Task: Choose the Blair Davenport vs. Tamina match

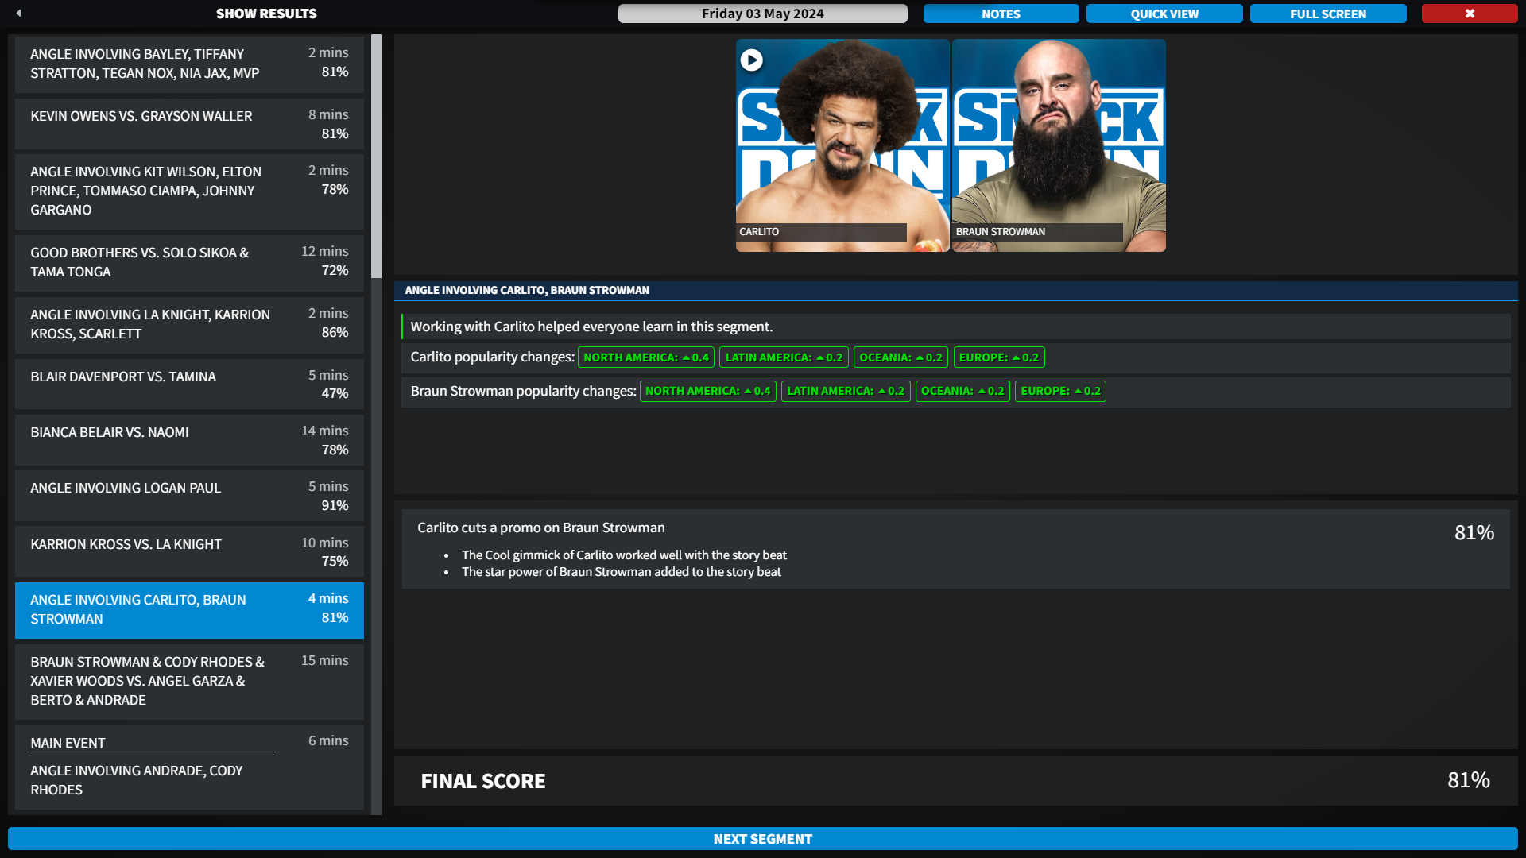Action: pos(189,385)
